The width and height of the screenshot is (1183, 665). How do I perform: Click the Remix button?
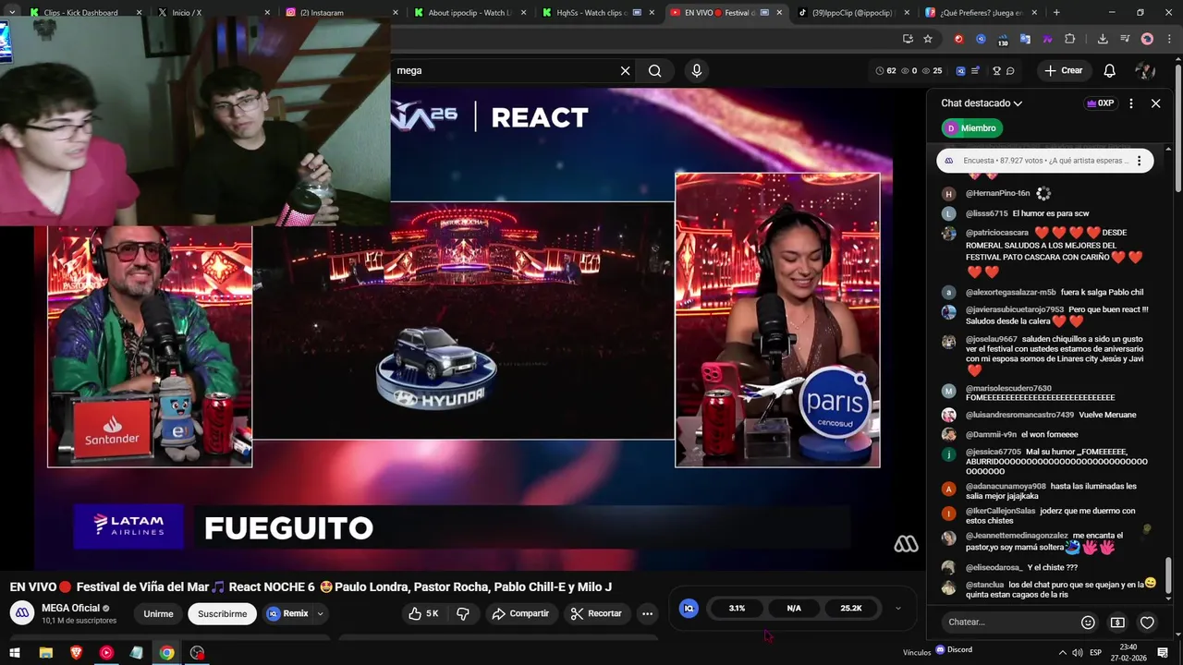288,613
